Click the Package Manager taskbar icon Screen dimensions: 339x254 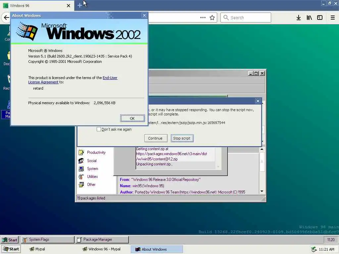(x=79, y=239)
